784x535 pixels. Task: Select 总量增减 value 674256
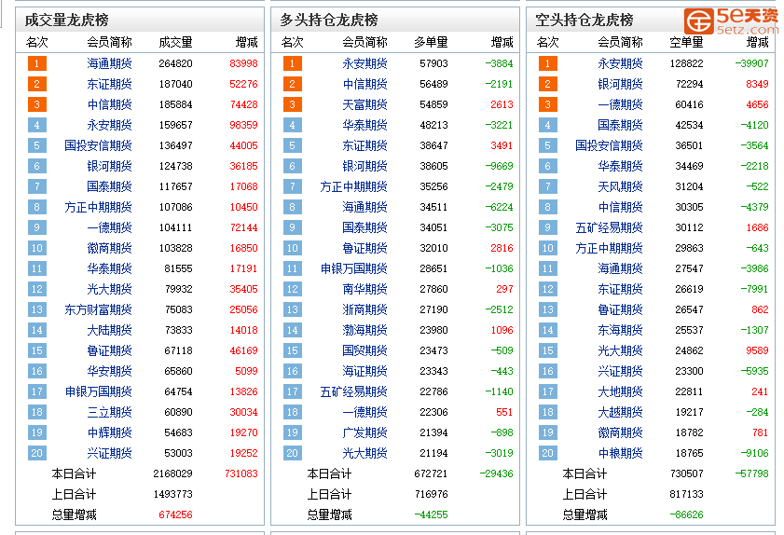click(175, 514)
